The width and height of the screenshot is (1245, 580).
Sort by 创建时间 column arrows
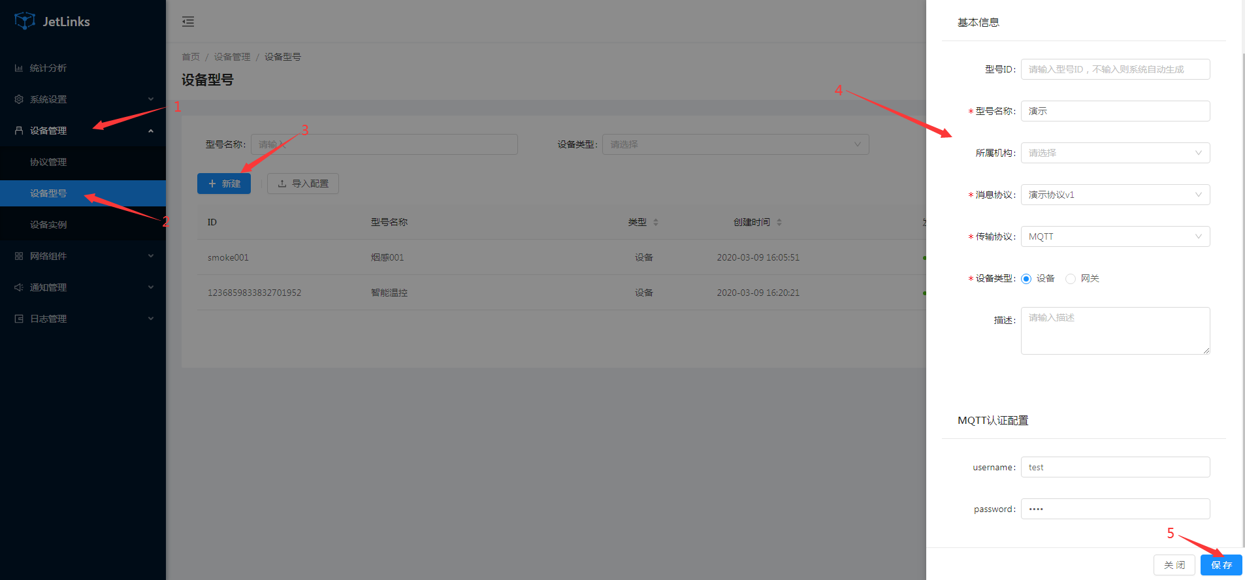tap(779, 222)
